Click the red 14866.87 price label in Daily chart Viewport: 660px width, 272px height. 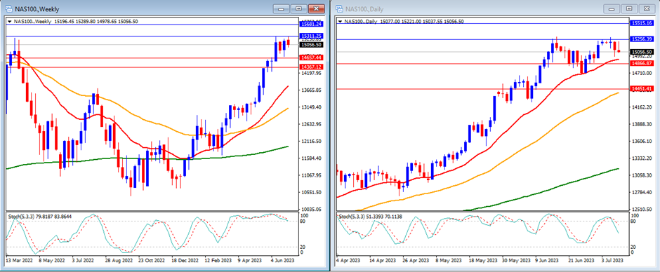click(x=642, y=64)
